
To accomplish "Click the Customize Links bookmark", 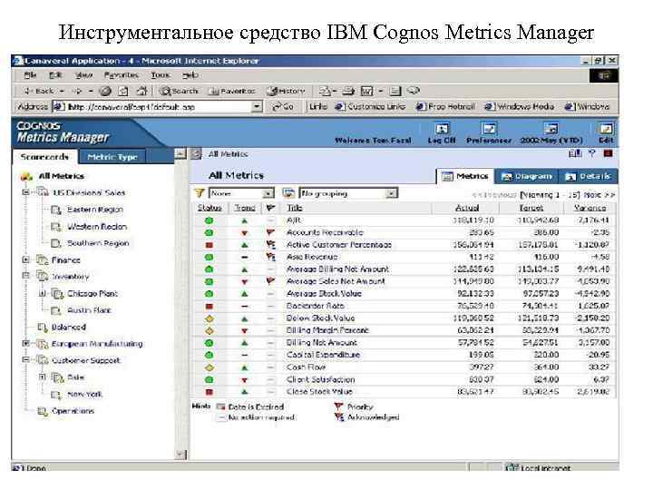I will (371, 107).
